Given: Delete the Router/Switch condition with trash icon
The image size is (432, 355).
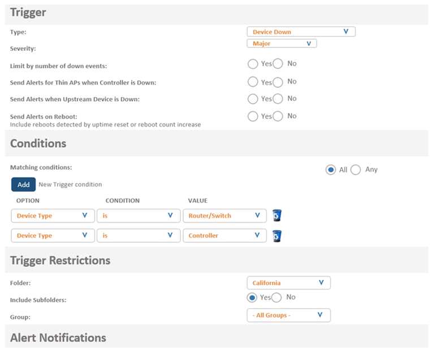Looking at the screenshot, I should 277,215.
